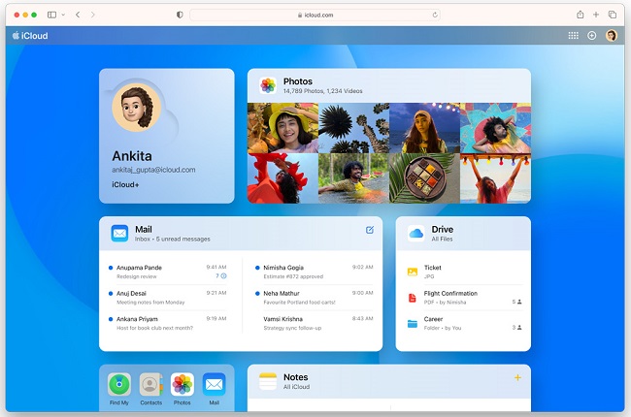Viewport: 631px width, 417px height.
Task: Click the Flight Confirmation PDF icon
Action: (x=413, y=298)
